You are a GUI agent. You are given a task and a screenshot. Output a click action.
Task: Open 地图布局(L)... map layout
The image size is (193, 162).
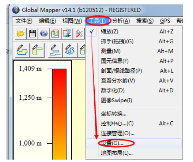(134, 153)
